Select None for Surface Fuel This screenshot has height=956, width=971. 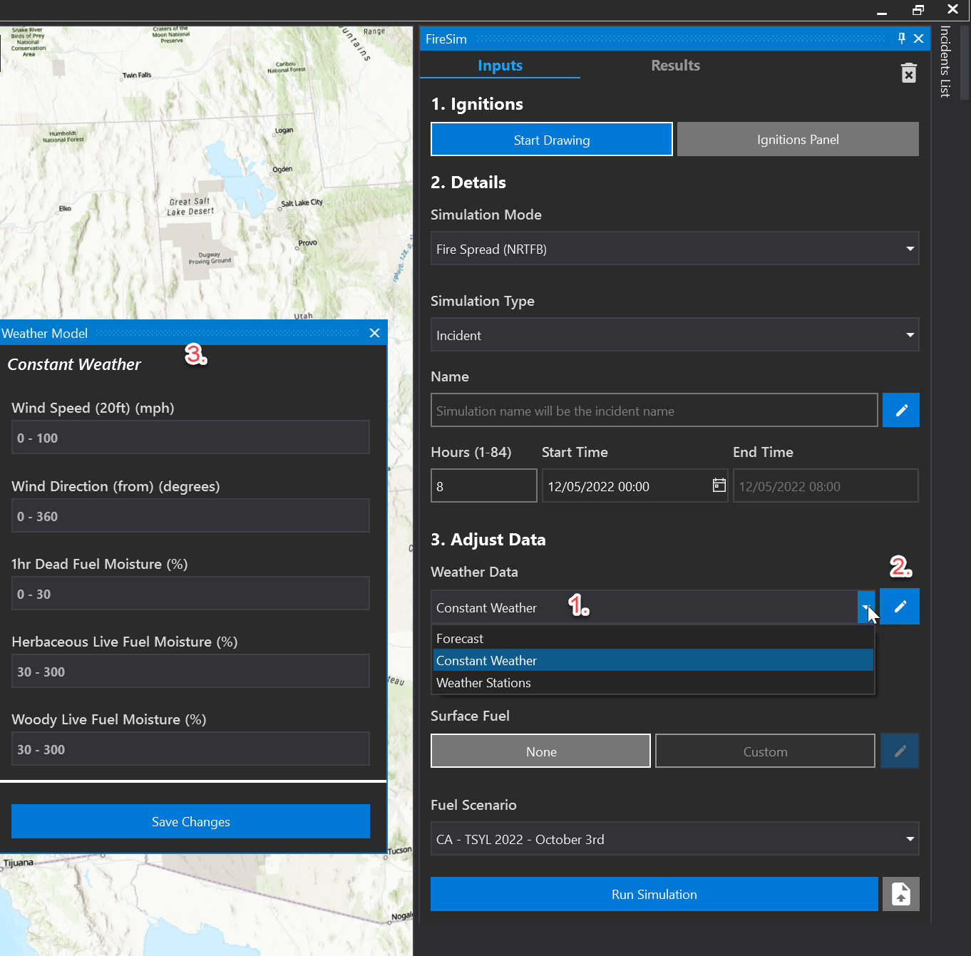pyautogui.click(x=540, y=751)
